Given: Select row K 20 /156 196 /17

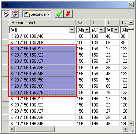Looking at the screenshot, I should coord(42,99).
